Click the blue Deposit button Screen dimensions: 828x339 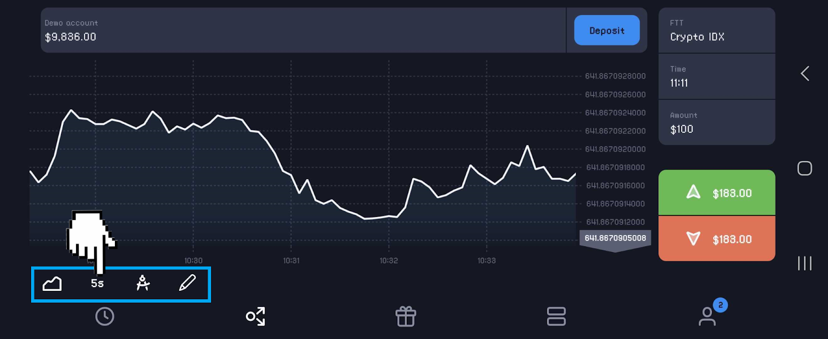point(607,31)
